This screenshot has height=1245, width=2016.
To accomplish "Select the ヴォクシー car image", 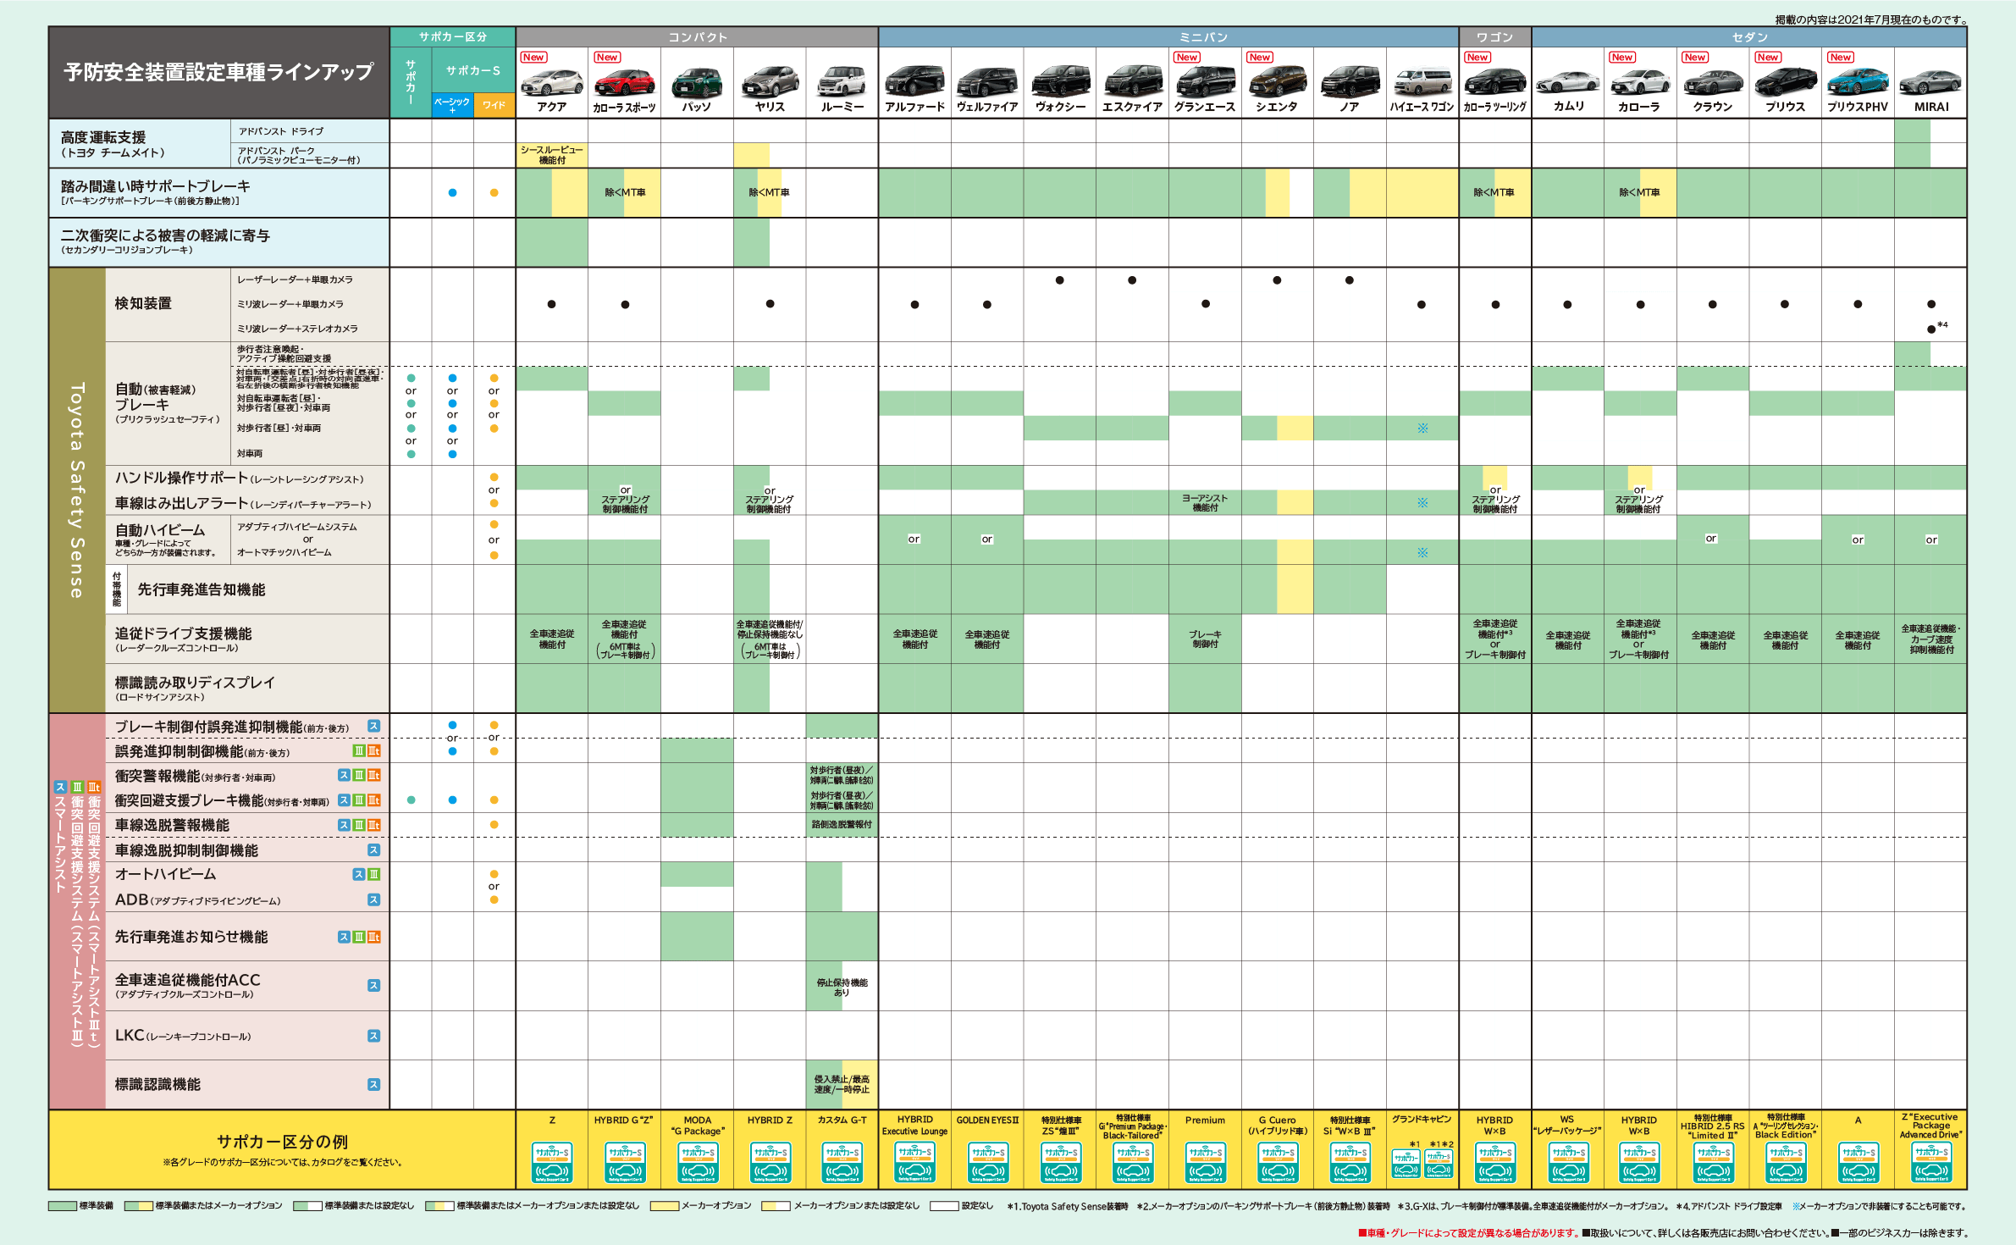I will pos(1060,81).
